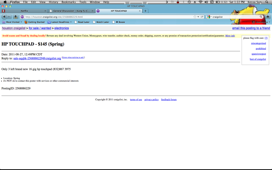Flag the posting as miscategorized

tap(258, 43)
